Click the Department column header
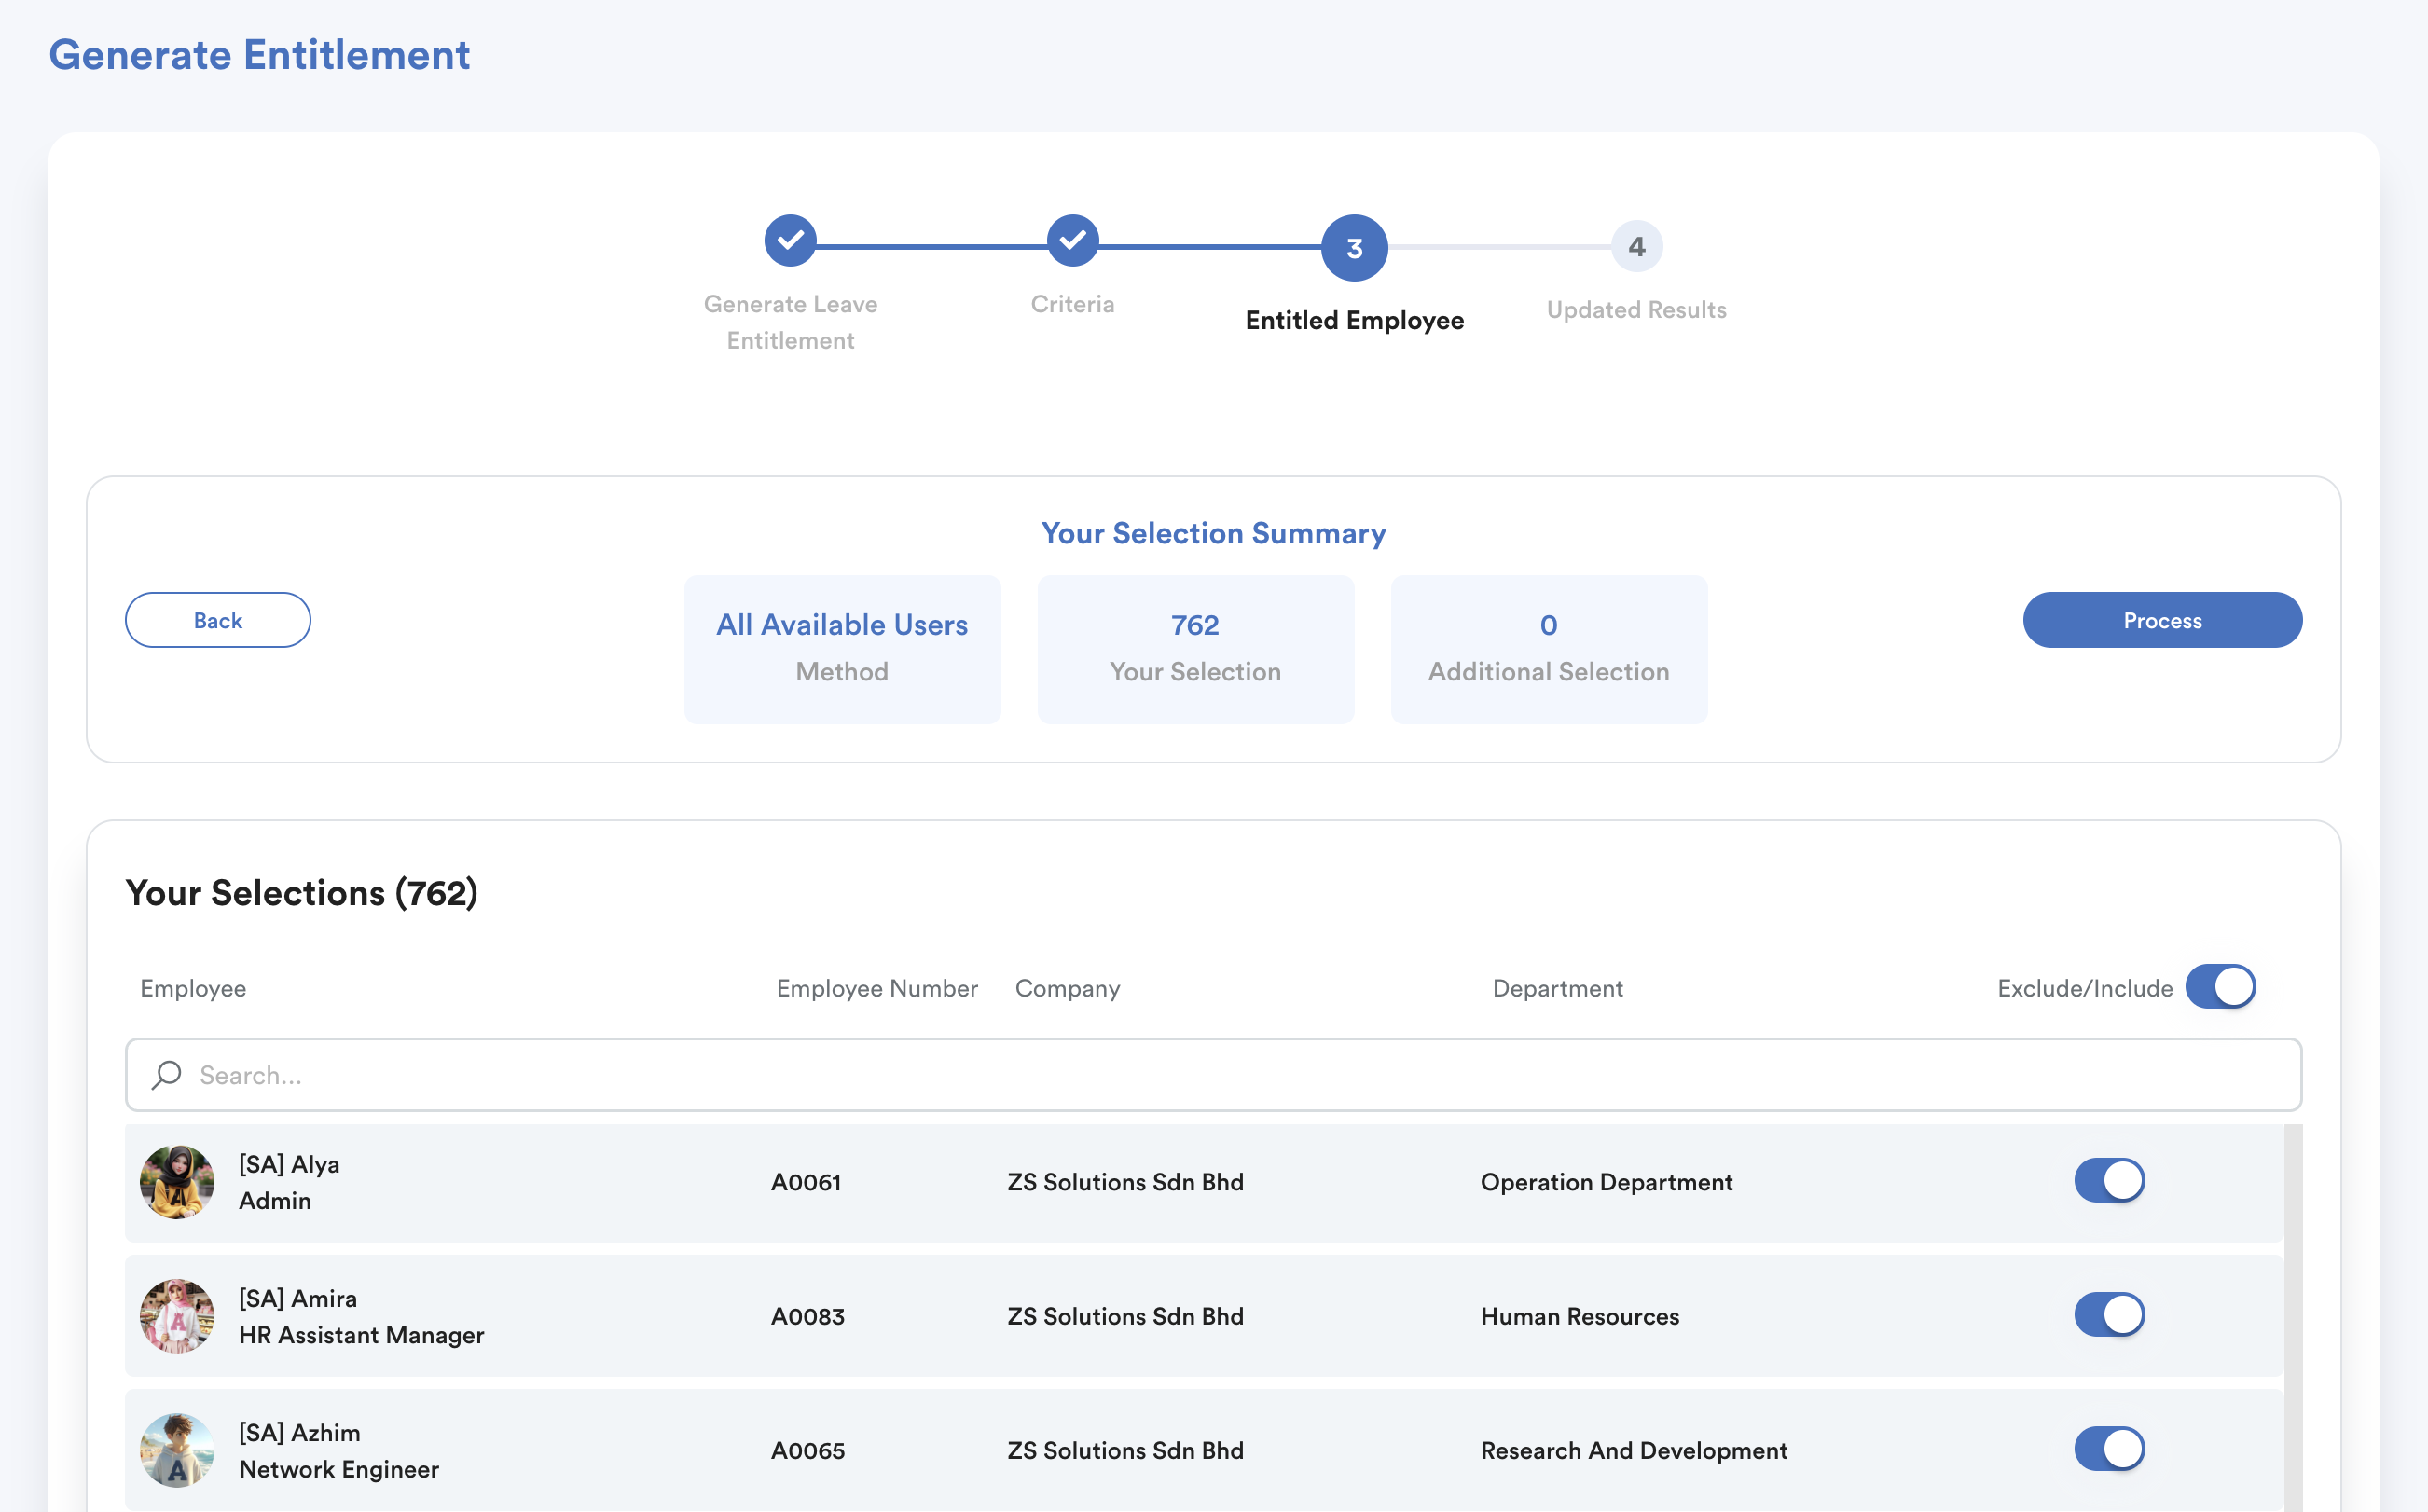2428x1512 pixels. [x=1557, y=988]
